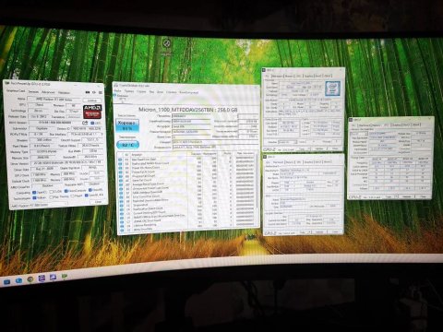Open Google Chrome from the taskbar

[30, 279]
